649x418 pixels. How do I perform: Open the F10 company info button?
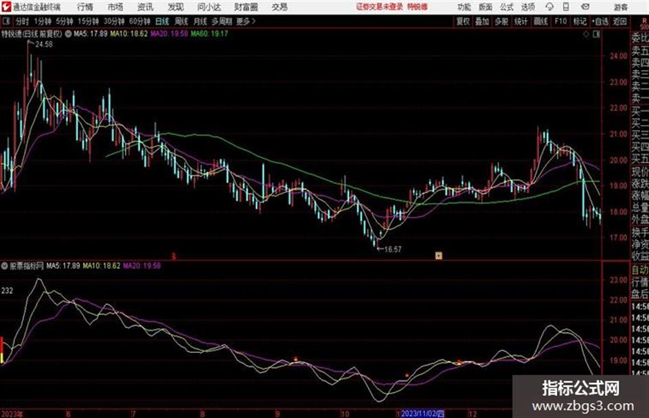tap(560, 21)
